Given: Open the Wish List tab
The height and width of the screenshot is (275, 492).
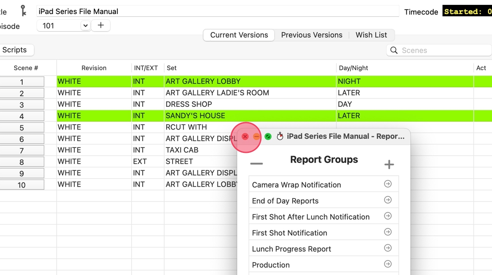Looking at the screenshot, I should 371,35.
